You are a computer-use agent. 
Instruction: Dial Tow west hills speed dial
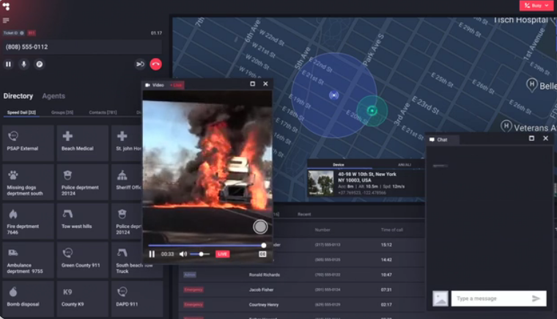82,221
